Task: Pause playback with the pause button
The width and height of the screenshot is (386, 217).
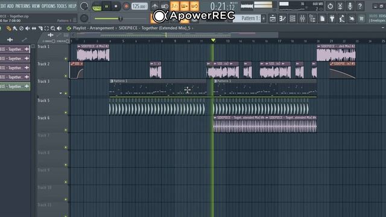Action: click(x=107, y=7)
